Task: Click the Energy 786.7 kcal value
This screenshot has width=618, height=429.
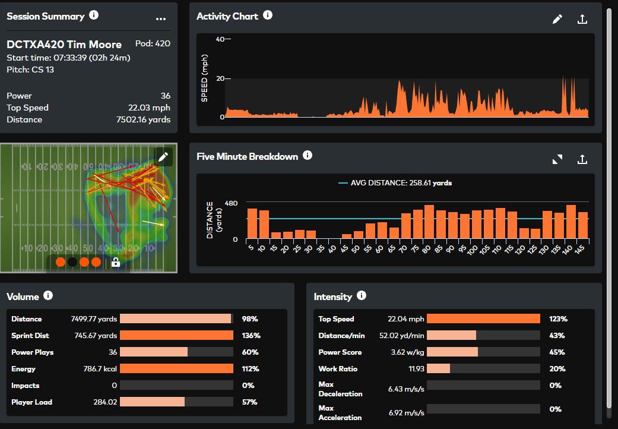Action: click(100, 368)
